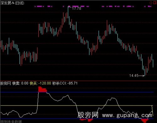The height and width of the screenshot is (123, 157).
Task: Click the 秒杀CCI: -85.71 indicator value
Action: [65, 83]
